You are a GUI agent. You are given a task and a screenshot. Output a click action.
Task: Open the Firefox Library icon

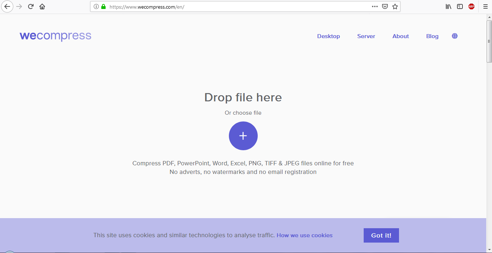click(x=448, y=6)
